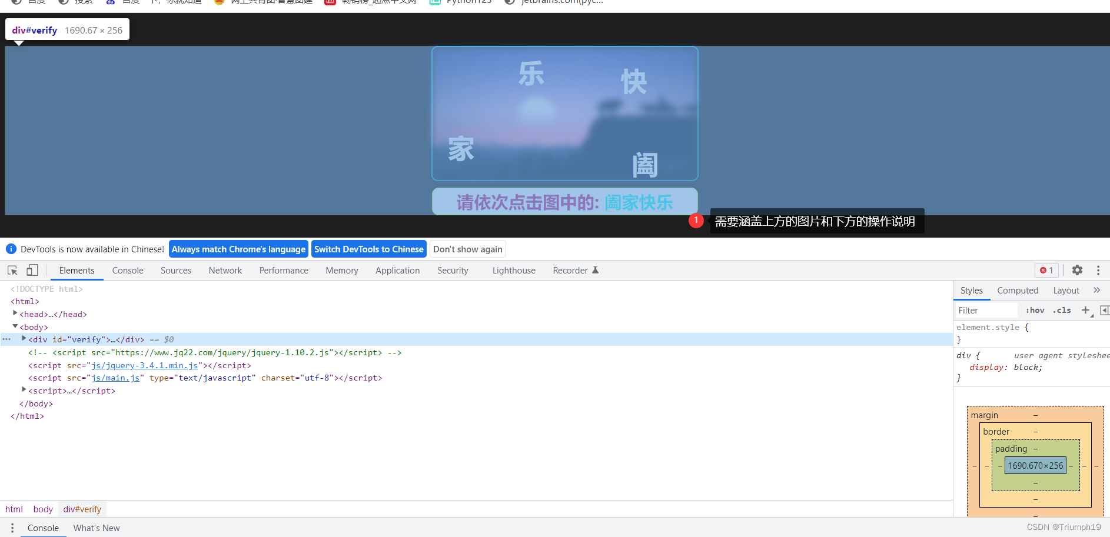The image size is (1110, 537).
Task: Open the Lighthouse tab
Action: pos(514,270)
